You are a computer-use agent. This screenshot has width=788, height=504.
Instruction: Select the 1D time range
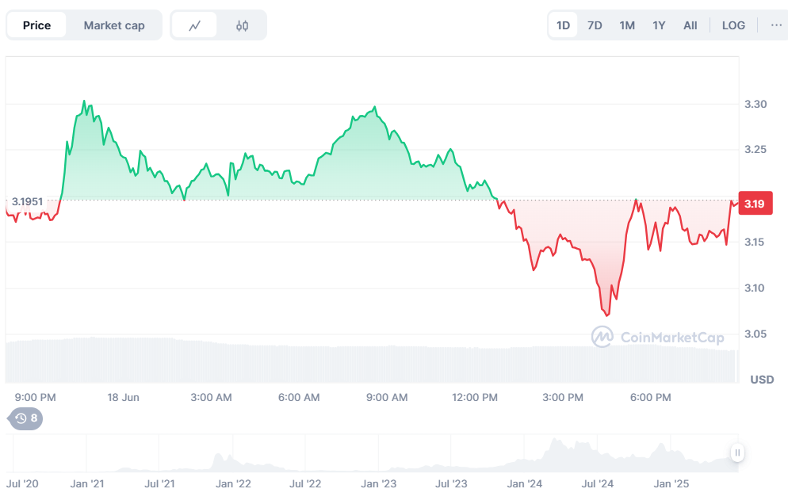tap(563, 25)
